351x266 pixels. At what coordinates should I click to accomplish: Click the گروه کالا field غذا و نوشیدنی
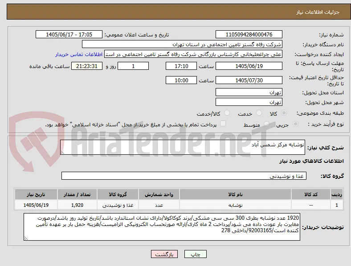pos(184,176)
